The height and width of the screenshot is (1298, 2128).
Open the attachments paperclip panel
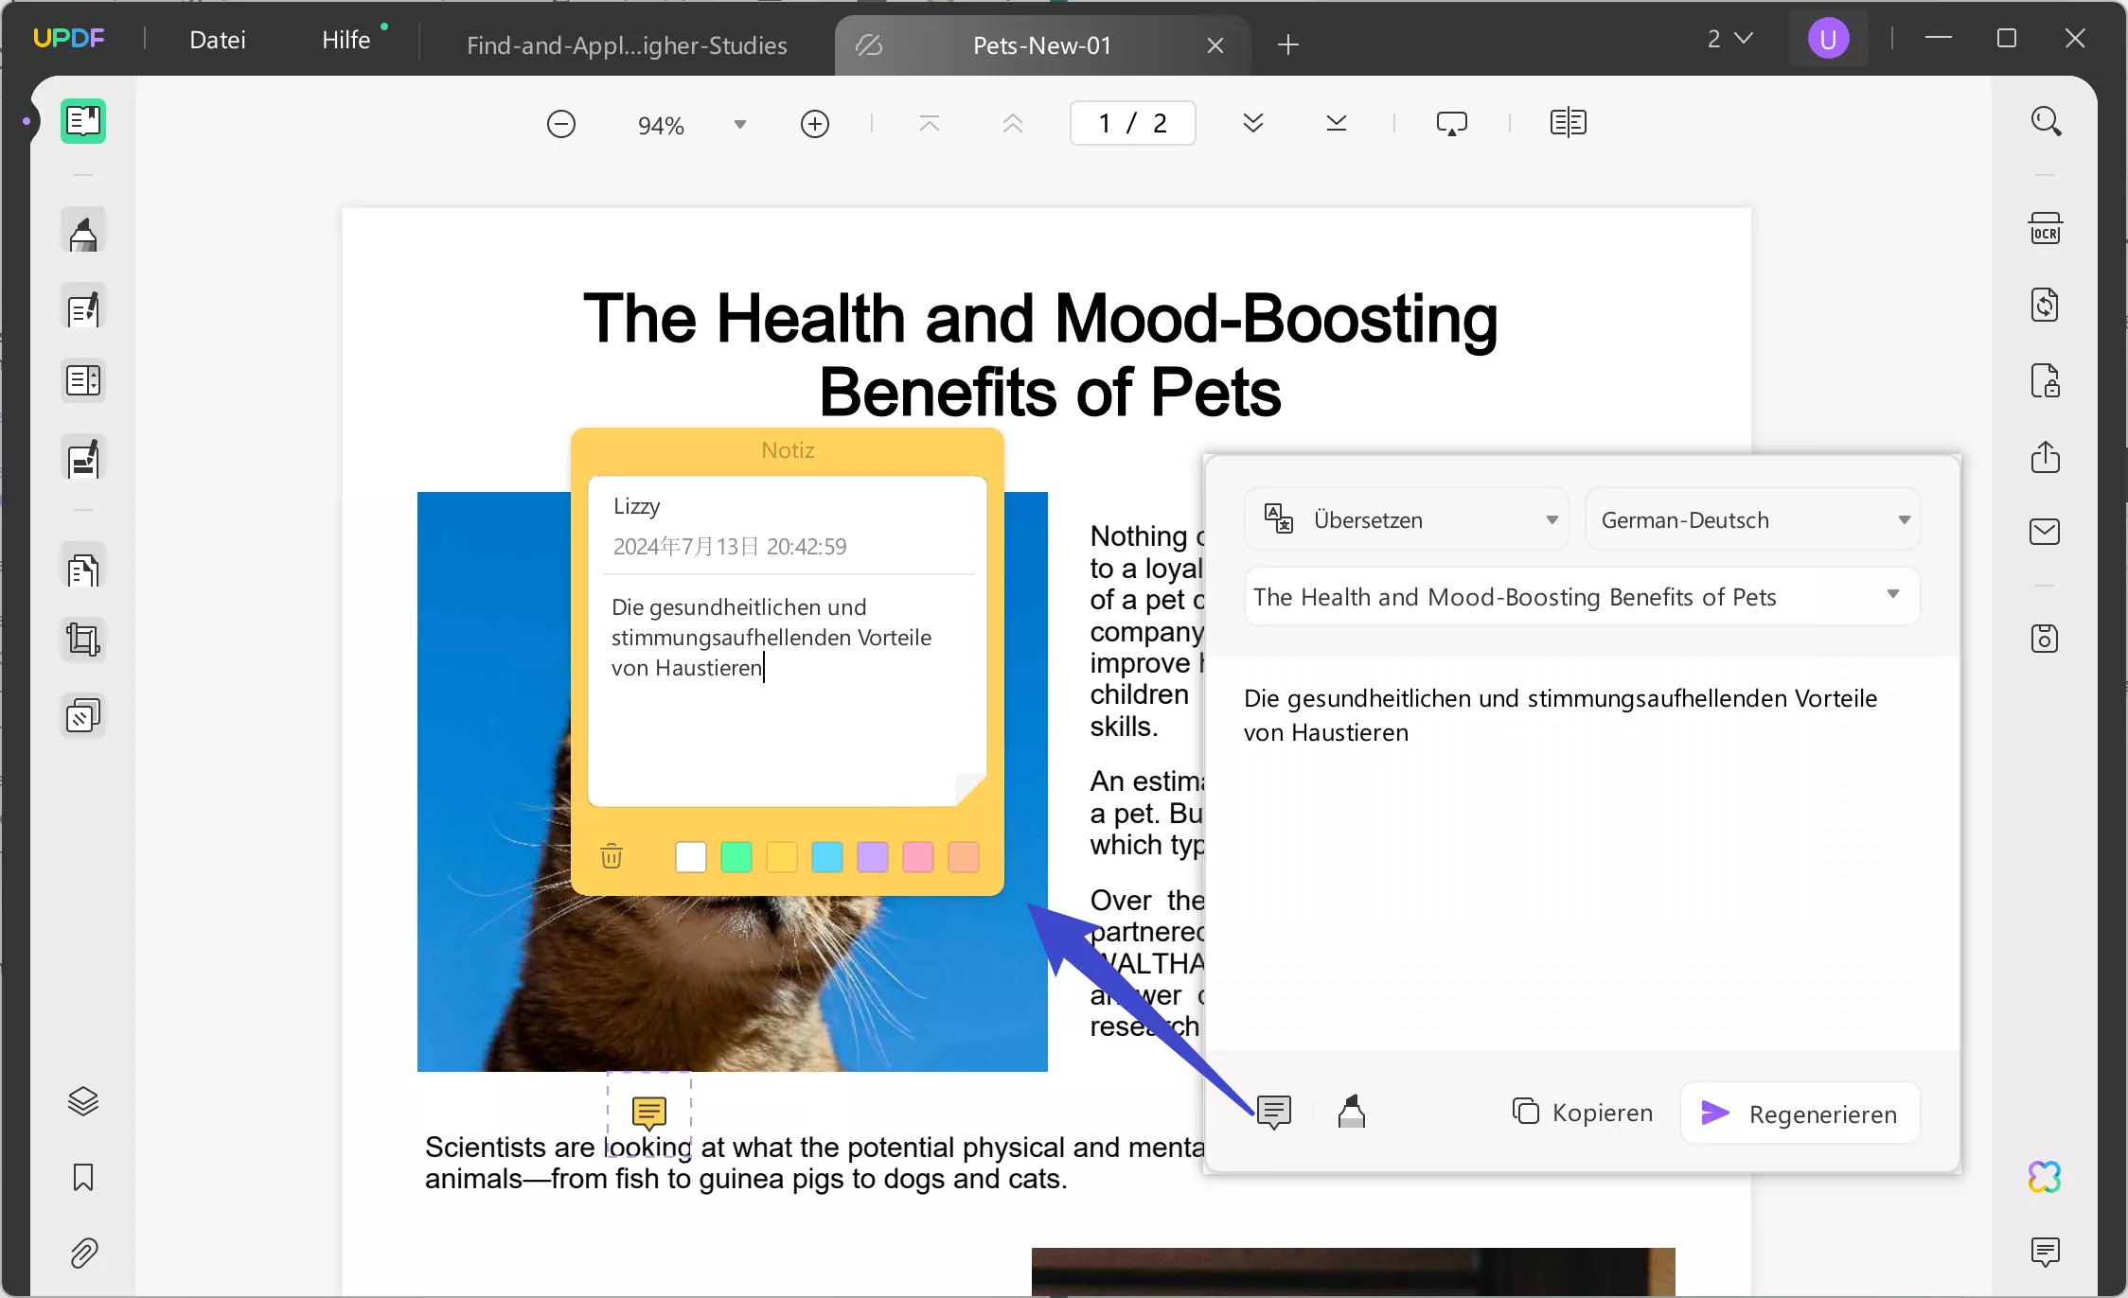[x=83, y=1253]
